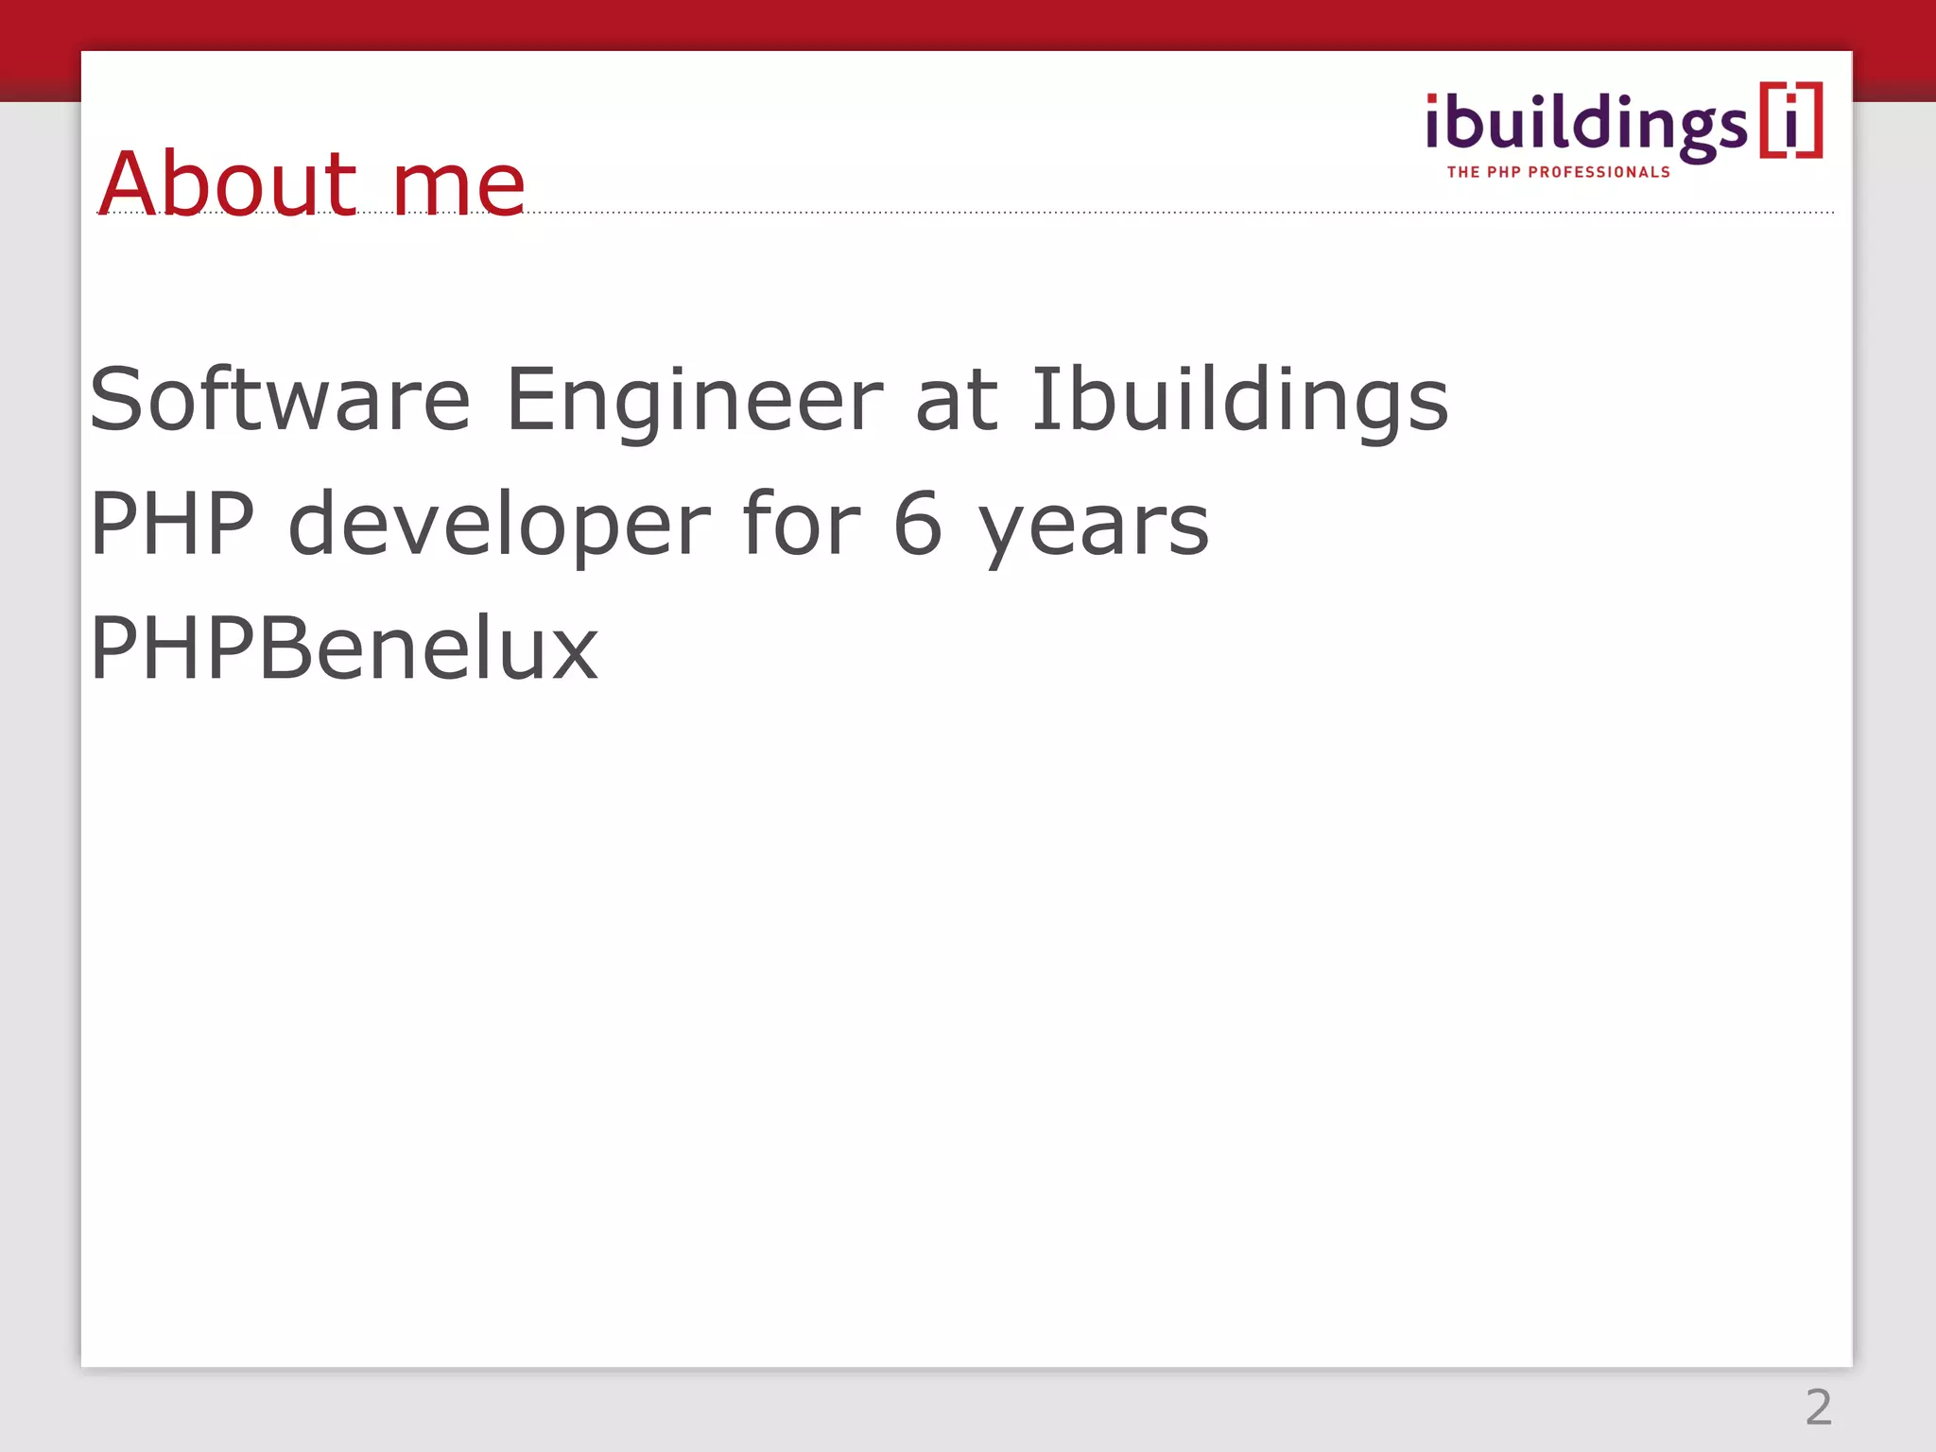
Task: Click the purple ibuildings logo wordmark
Action: coord(1587,126)
